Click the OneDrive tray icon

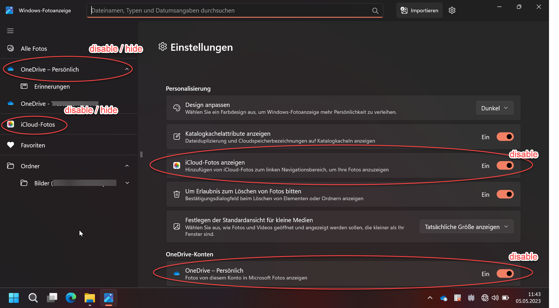coord(444,298)
